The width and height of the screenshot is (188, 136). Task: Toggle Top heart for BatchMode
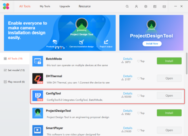point(141,61)
